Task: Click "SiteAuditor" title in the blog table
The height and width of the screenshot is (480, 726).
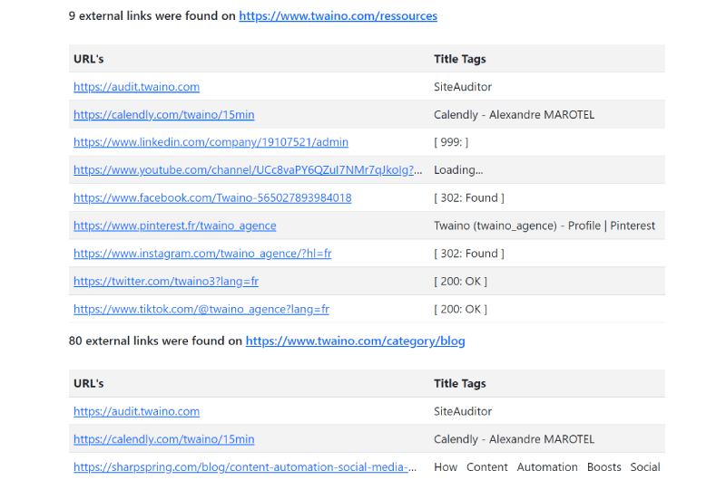Action: [x=463, y=411]
